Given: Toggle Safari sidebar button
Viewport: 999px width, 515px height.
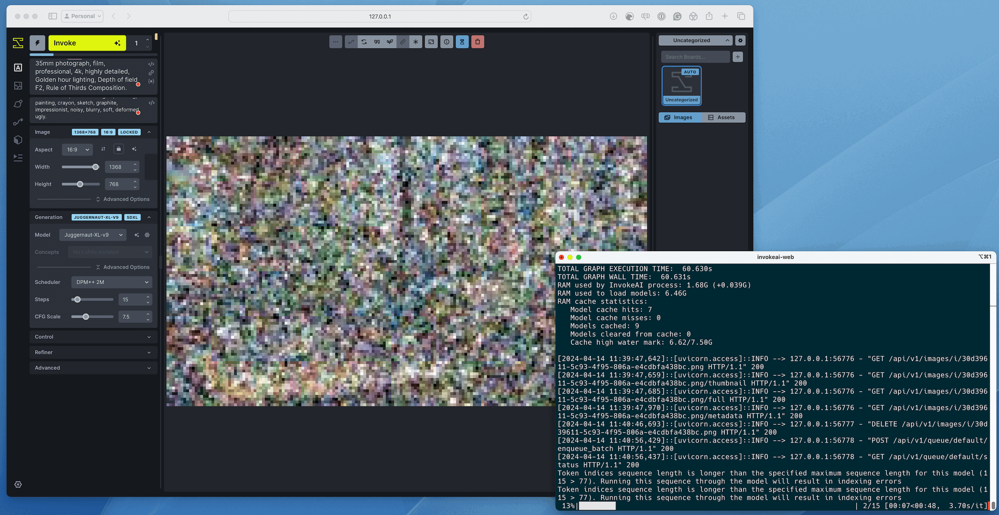Looking at the screenshot, I should 53,16.
